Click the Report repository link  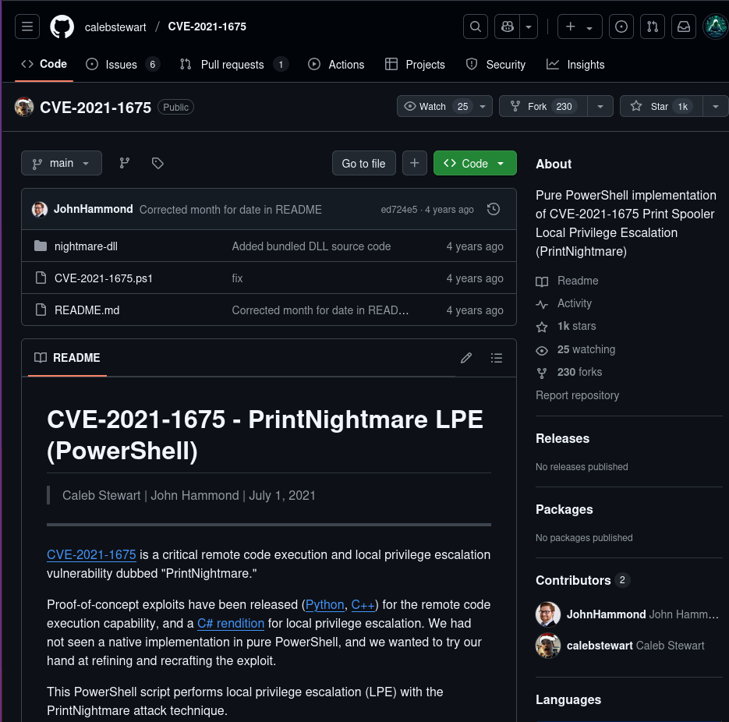point(578,395)
